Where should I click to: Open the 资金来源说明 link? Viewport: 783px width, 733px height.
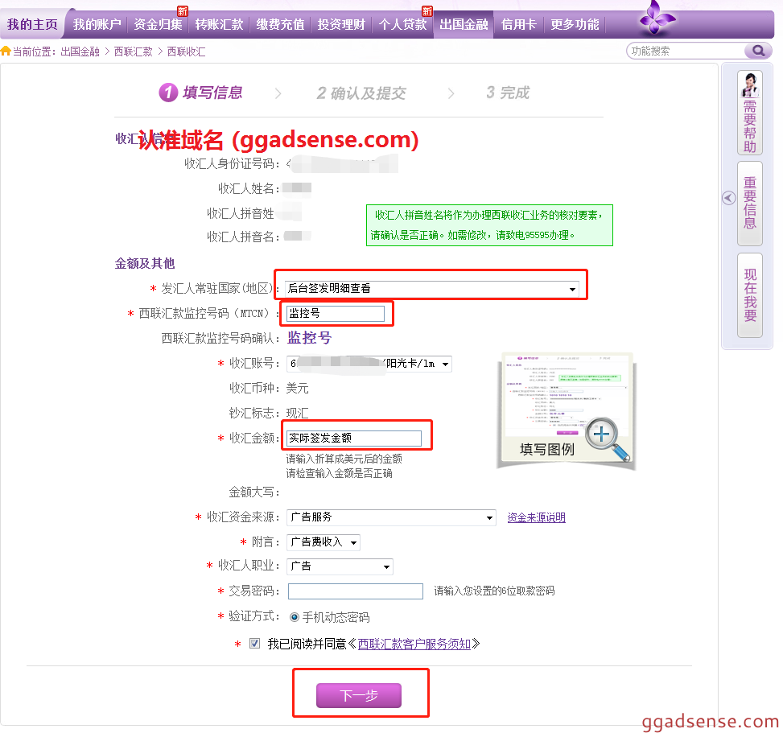coord(536,517)
